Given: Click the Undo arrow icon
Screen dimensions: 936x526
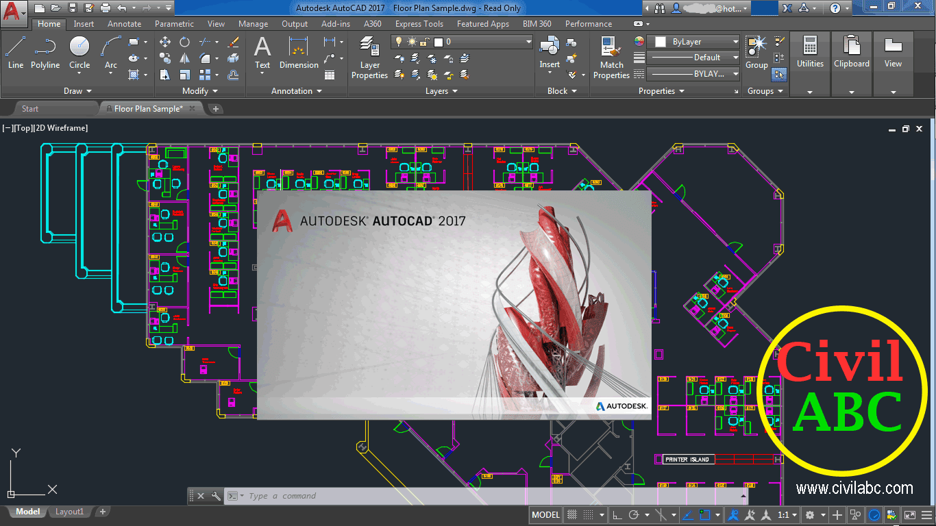Looking at the screenshot, I should (x=122, y=8).
